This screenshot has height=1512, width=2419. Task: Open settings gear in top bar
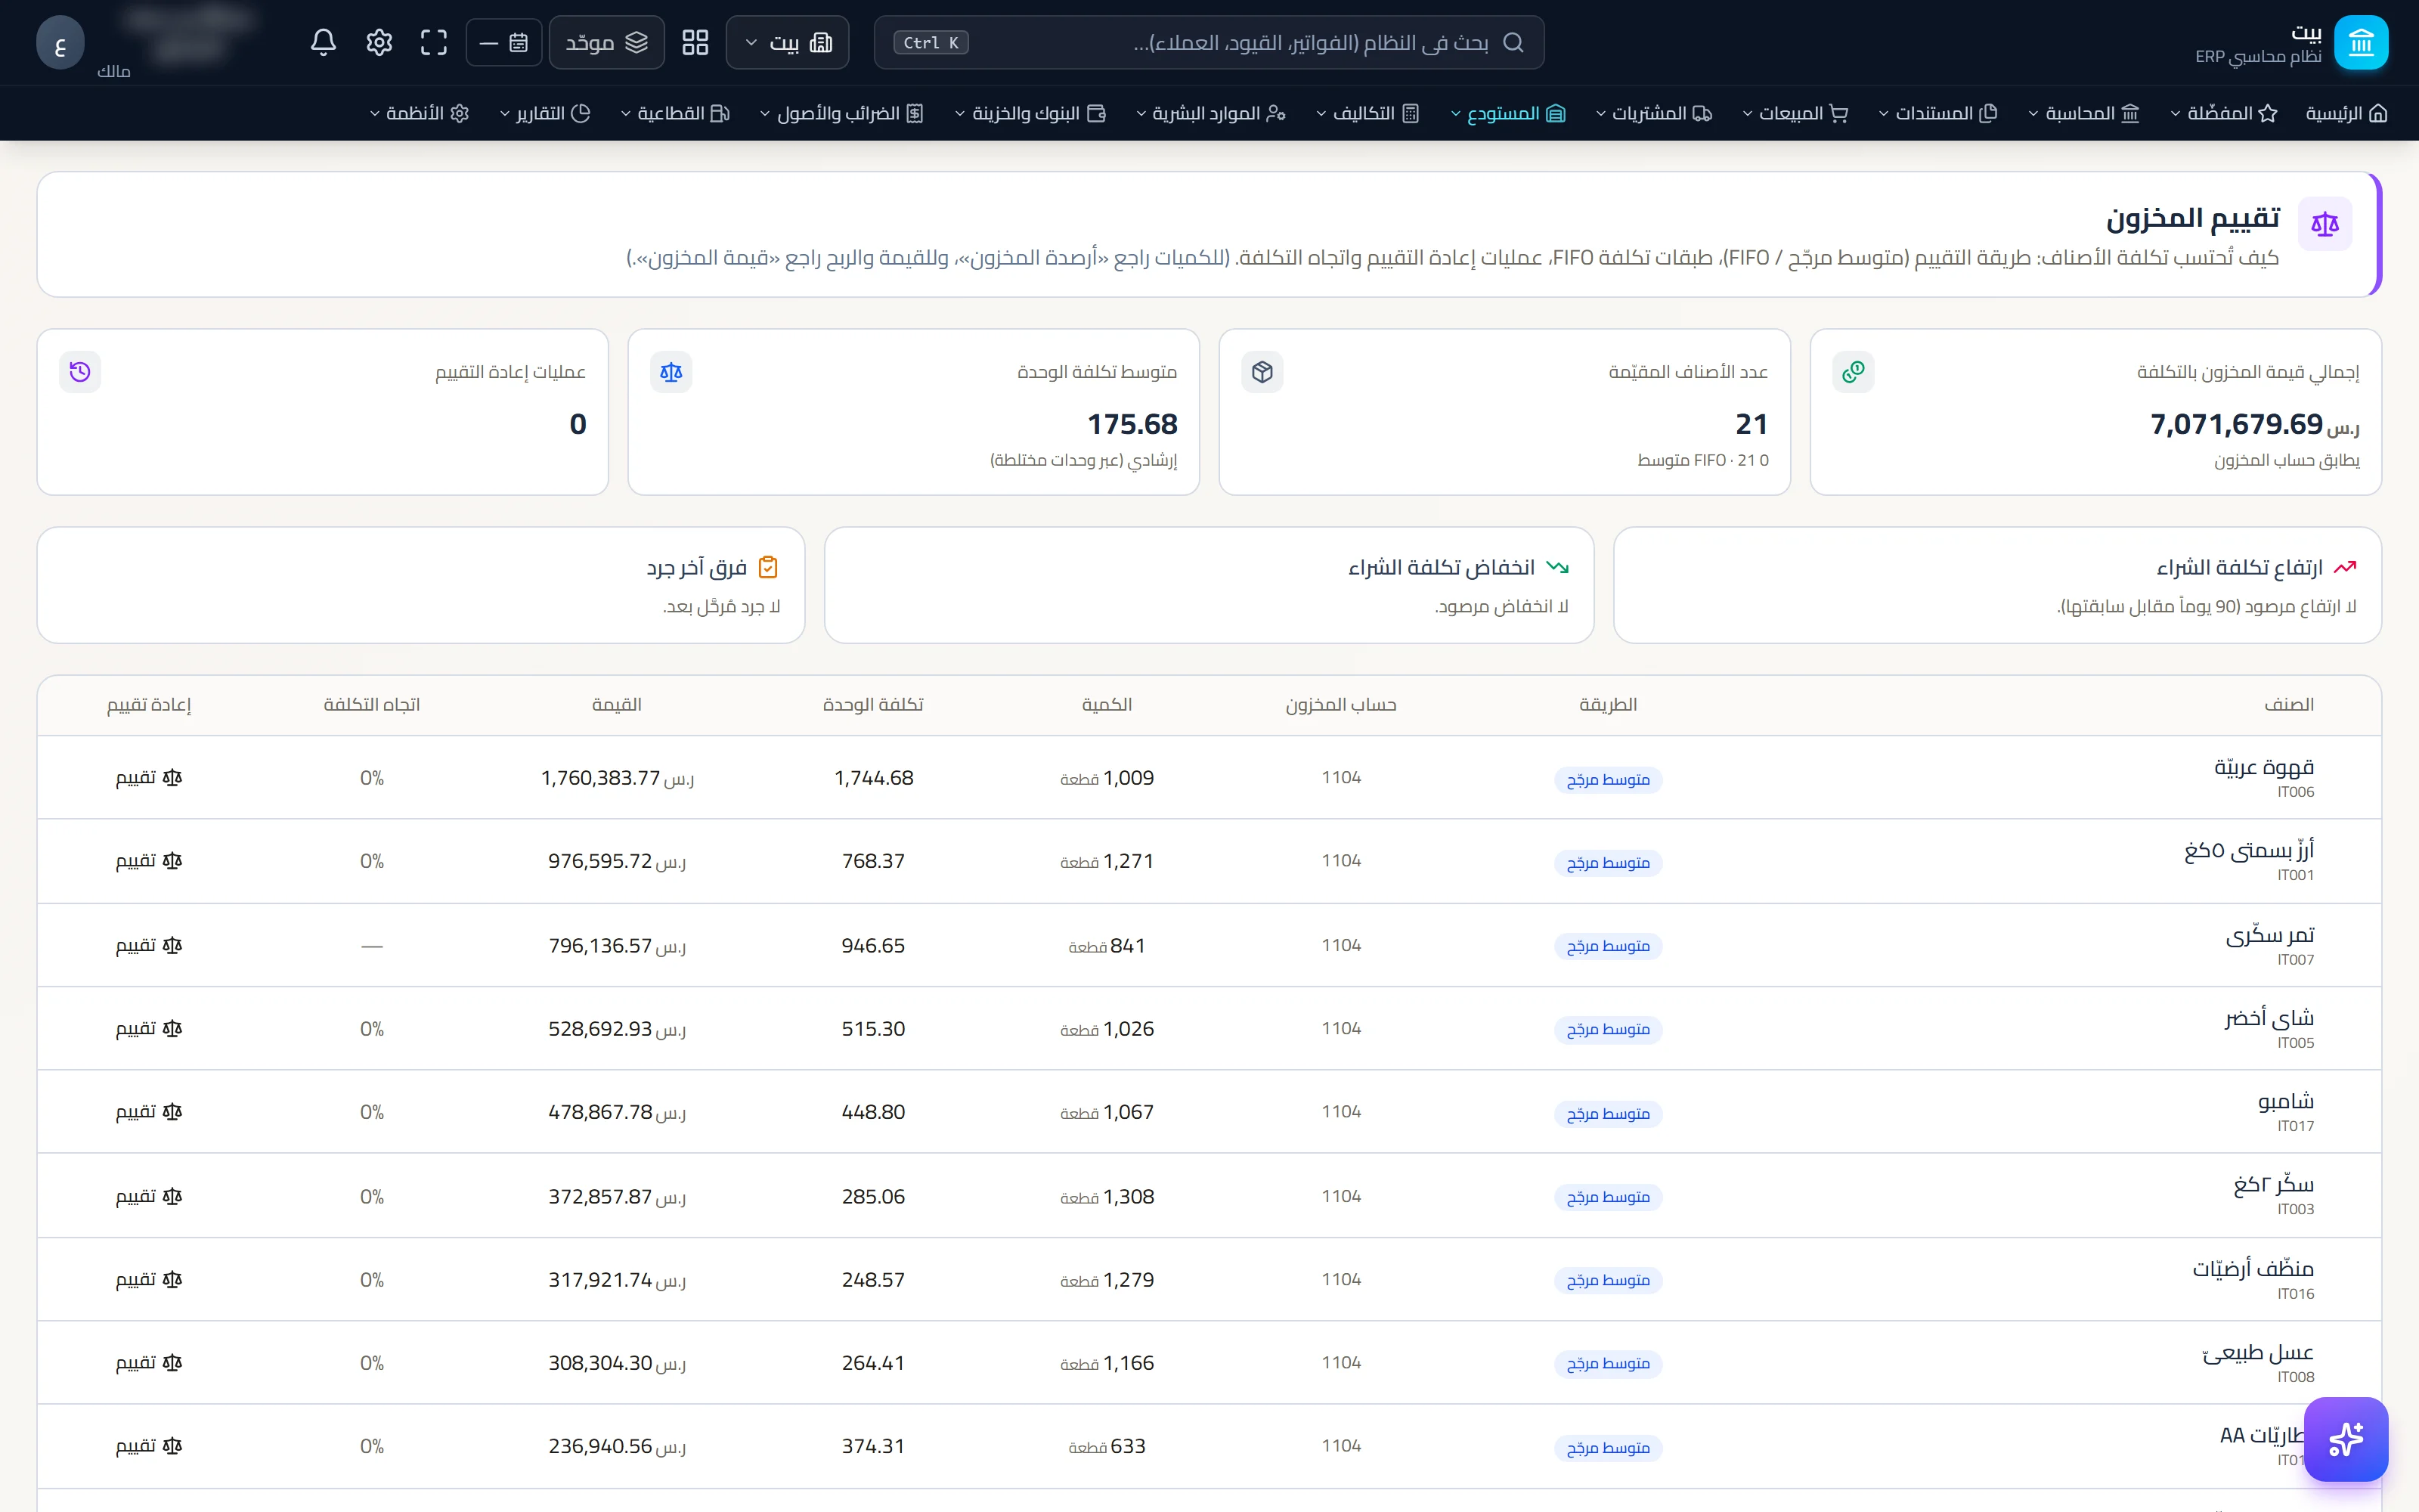(379, 42)
